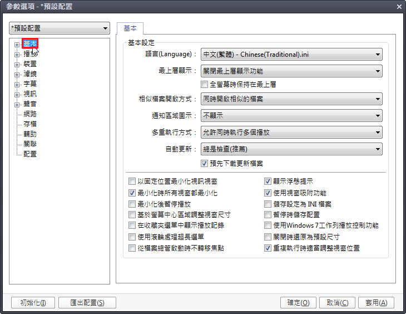406x314 pixels.
Task: Expand the 字幕 tree node
Action: [17, 84]
